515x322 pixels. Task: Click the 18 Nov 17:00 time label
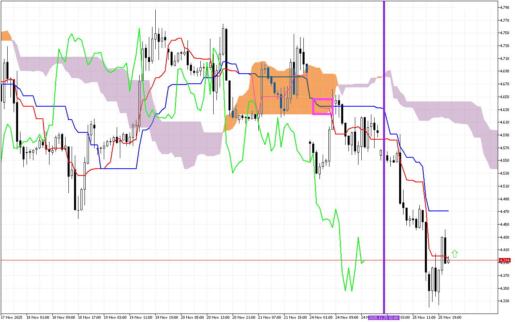[90, 317]
